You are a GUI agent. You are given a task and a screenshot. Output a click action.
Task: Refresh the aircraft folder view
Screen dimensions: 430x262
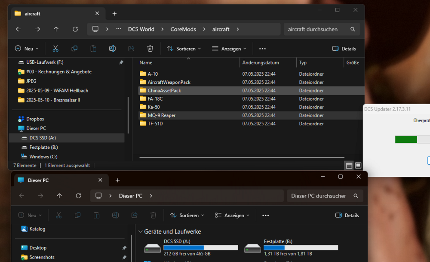75,29
